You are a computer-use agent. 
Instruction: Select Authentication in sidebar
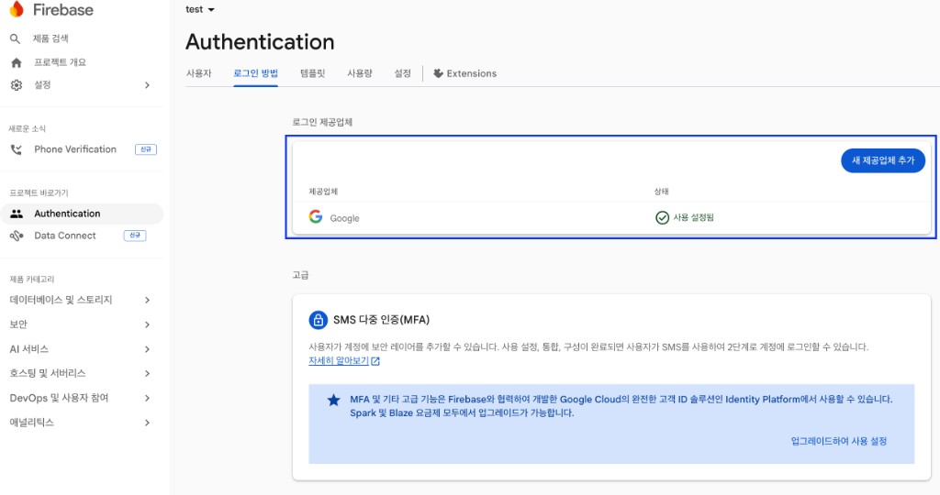pyautogui.click(x=82, y=214)
